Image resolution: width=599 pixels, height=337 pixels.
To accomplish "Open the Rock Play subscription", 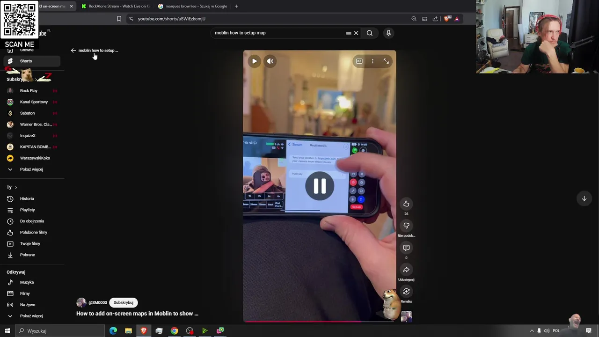I will pos(32,90).
